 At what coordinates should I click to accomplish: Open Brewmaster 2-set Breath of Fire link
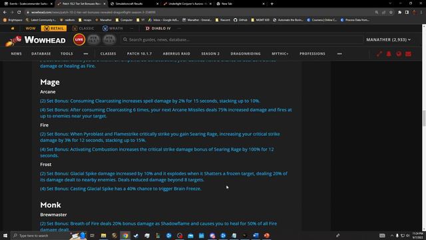click(158, 227)
